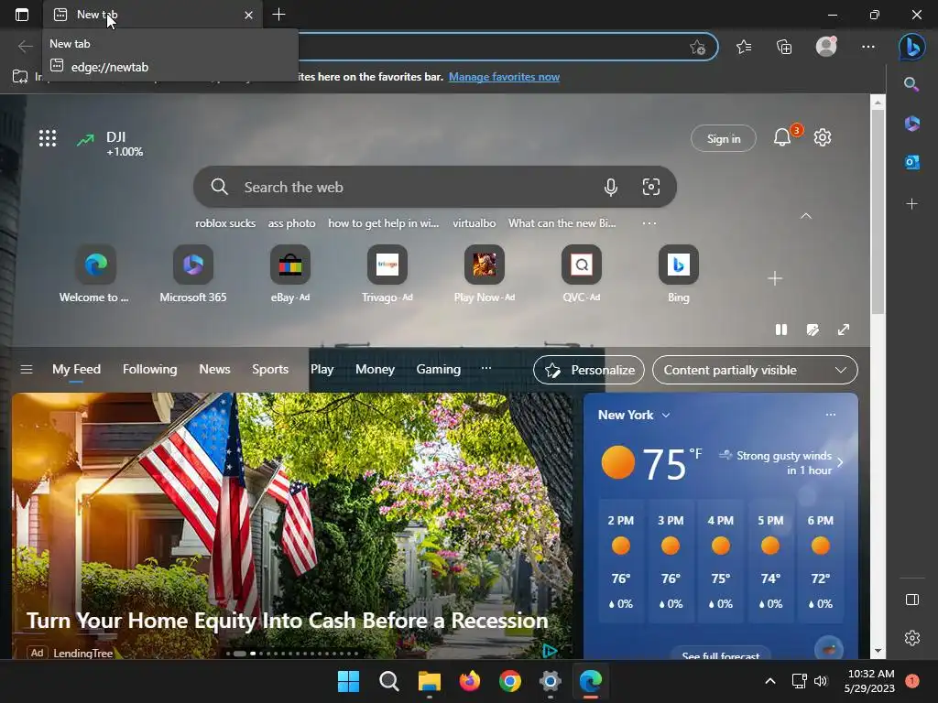The image size is (938, 703).
Task: Pause the background video
Action: pyautogui.click(x=780, y=330)
